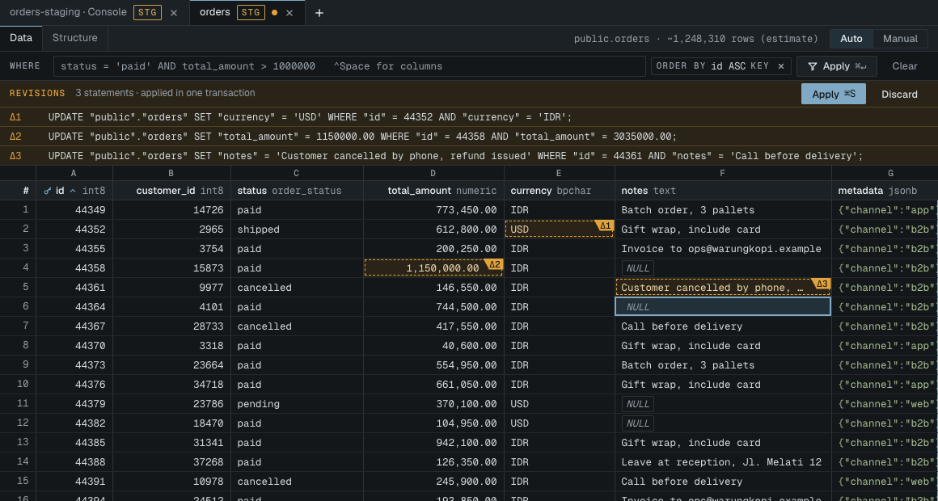Apply the WHERE filter
Viewport: 938px width, 501px height.
pos(836,66)
